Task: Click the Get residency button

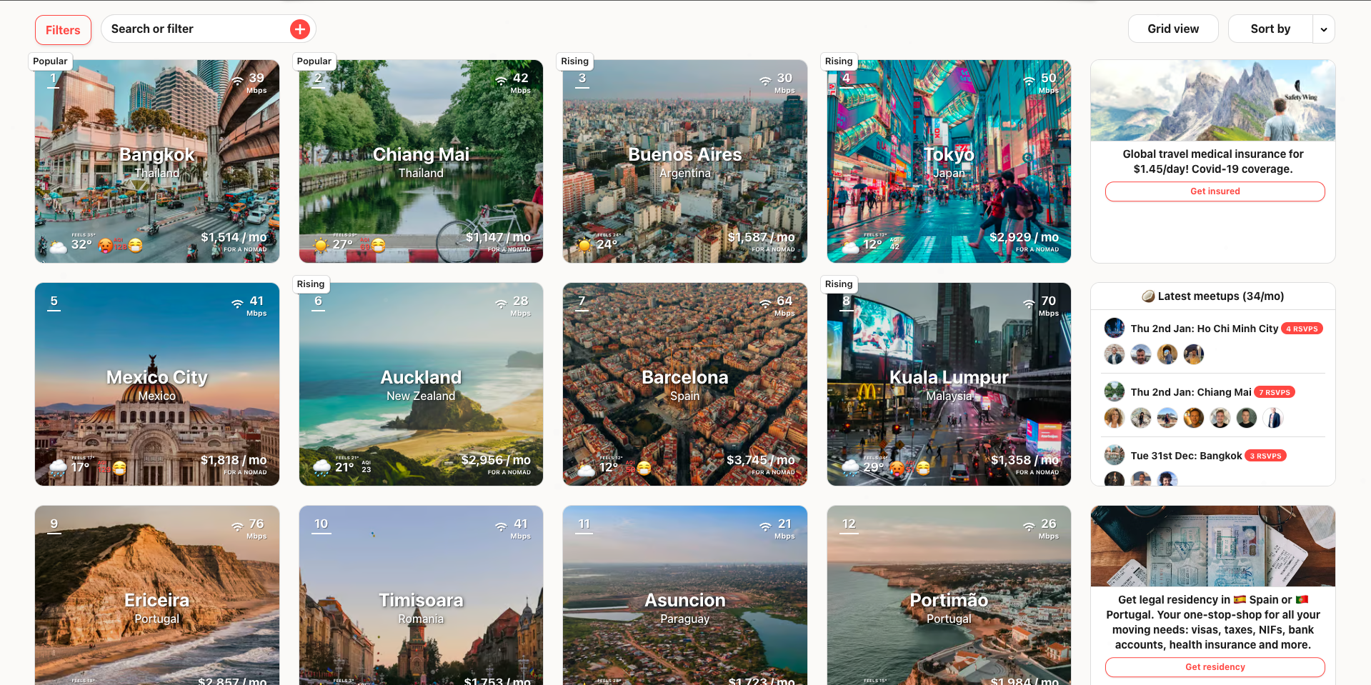Action: point(1215,667)
